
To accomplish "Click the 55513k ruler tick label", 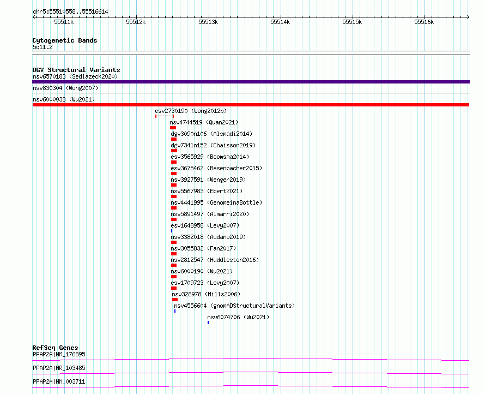I will [208, 22].
